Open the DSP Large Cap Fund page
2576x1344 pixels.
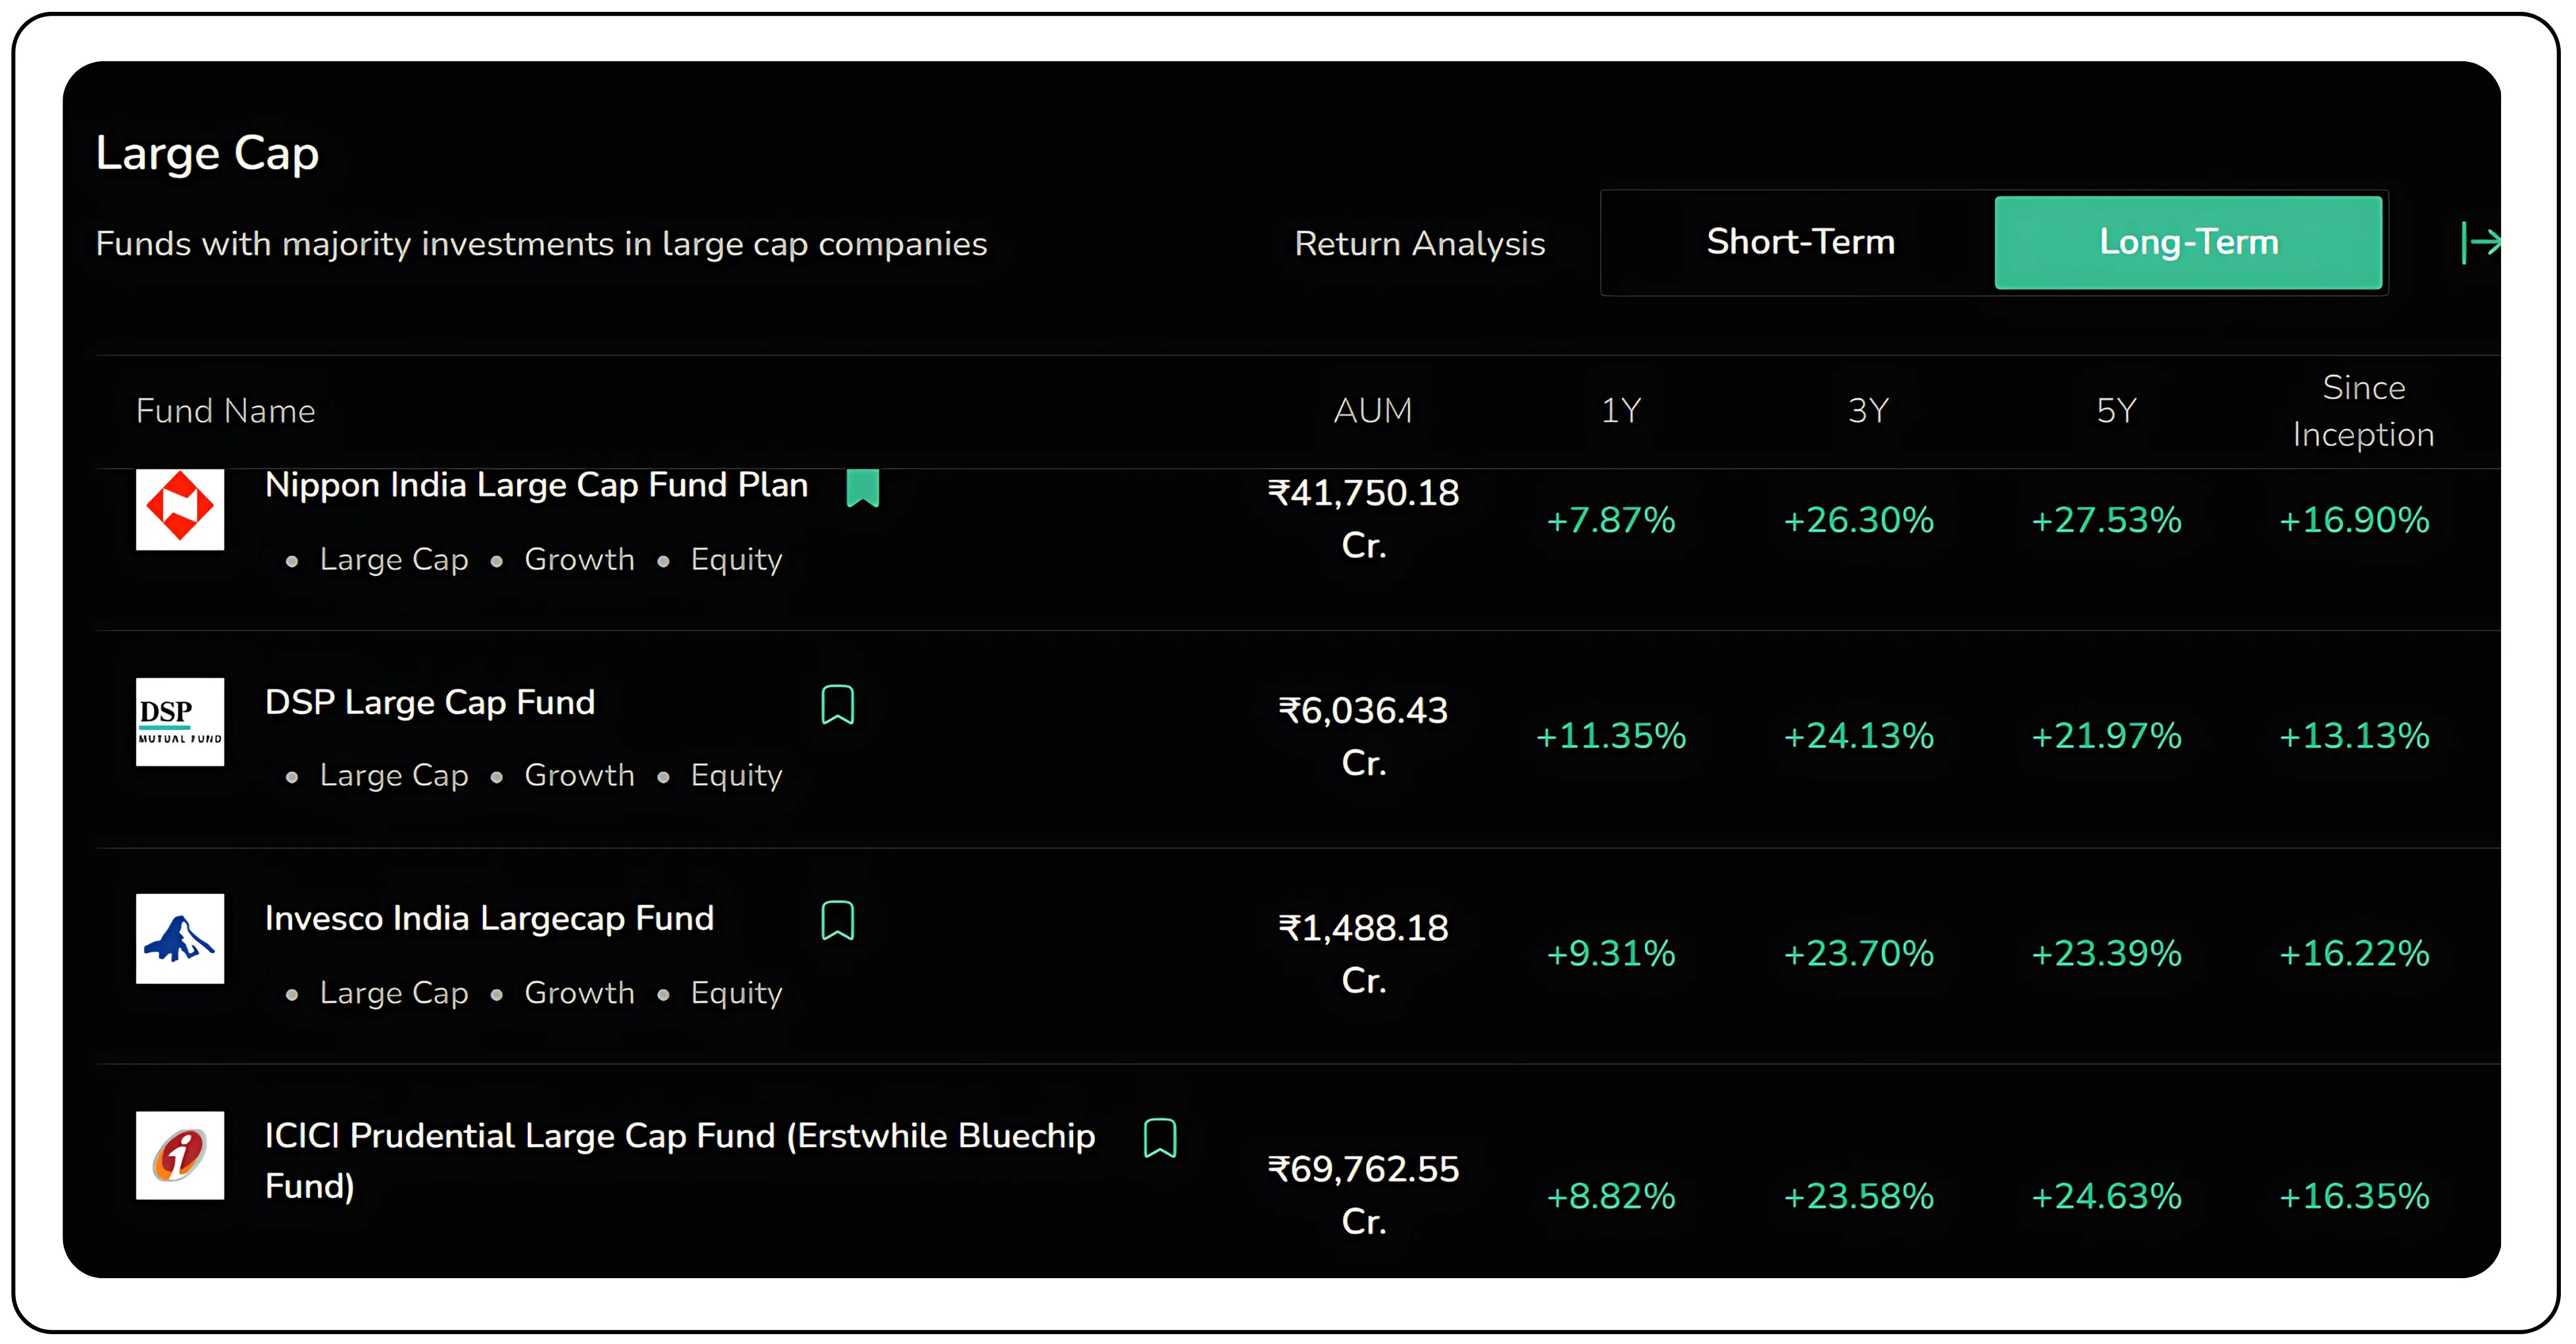pyautogui.click(x=430, y=702)
